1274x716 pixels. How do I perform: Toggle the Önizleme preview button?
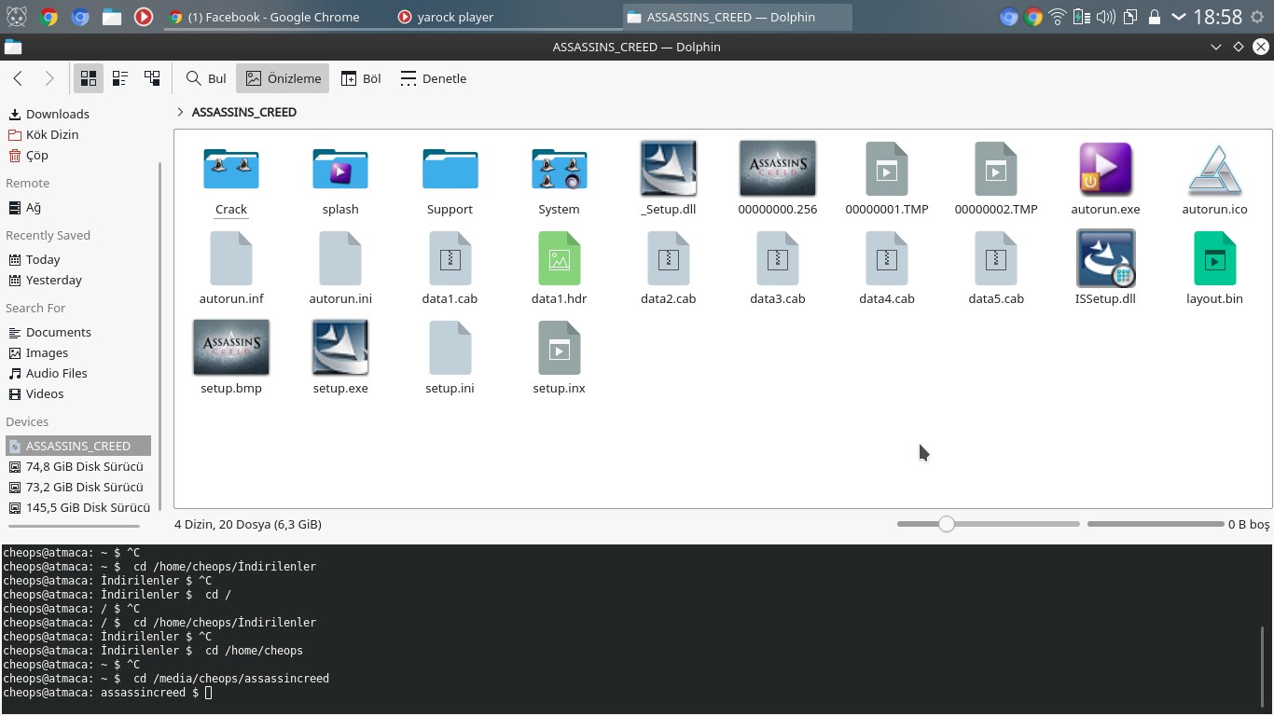283,78
